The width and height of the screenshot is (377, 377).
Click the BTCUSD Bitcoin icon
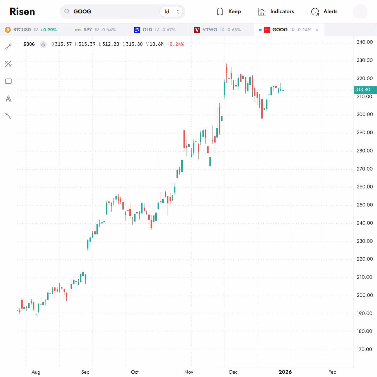click(x=7, y=30)
